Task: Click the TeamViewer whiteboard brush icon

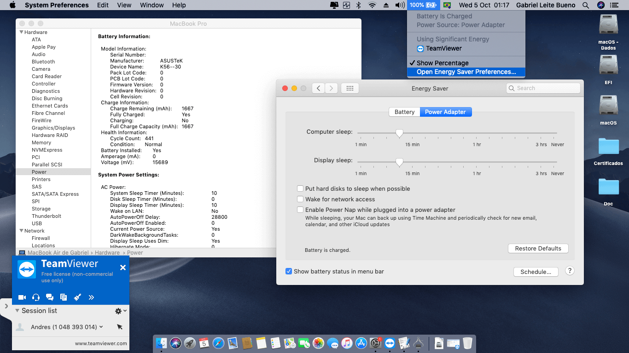Action: [x=77, y=297]
